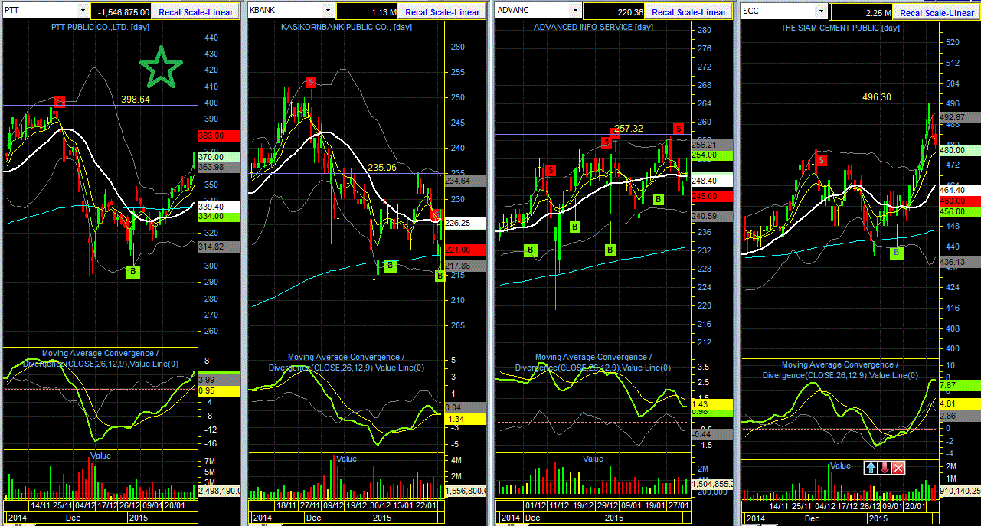The width and height of the screenshot is (981, 526).
Task: Select the green B marker on SCC chart
Action: tap(897, 252)
